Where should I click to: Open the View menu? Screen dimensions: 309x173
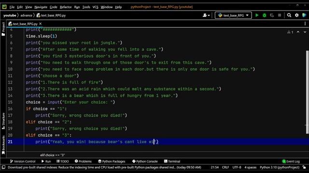click(28, 7)
